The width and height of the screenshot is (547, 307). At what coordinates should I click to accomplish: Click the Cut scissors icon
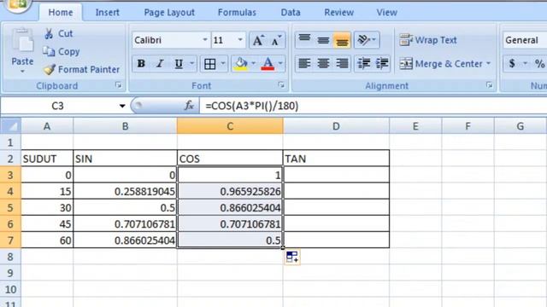pos(49,34)
